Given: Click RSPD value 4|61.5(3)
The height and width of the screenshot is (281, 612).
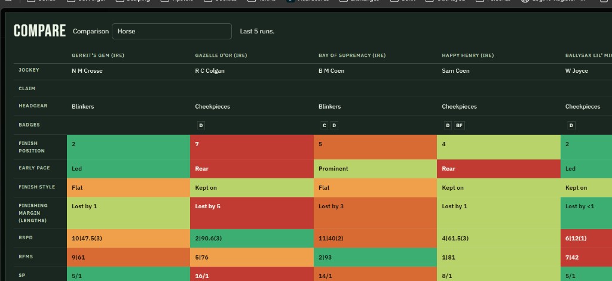Looking at the screenshot, I should pos(498,238).
